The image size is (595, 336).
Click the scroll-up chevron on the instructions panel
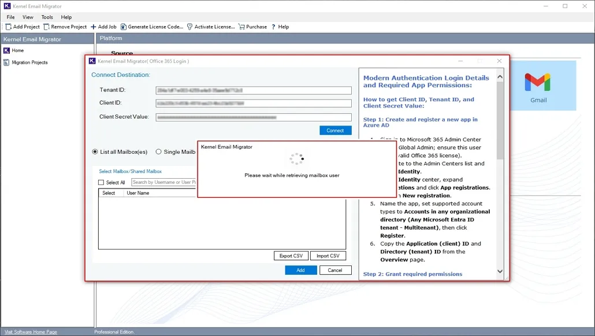(500, 76)
